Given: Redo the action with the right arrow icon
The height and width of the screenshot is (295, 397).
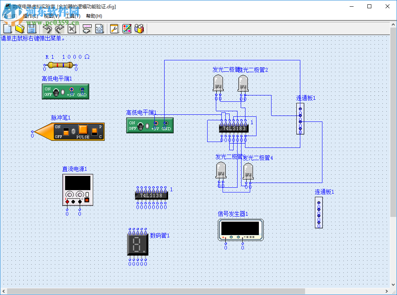Looking at the screenshot, I should click(x=59, y=28).
